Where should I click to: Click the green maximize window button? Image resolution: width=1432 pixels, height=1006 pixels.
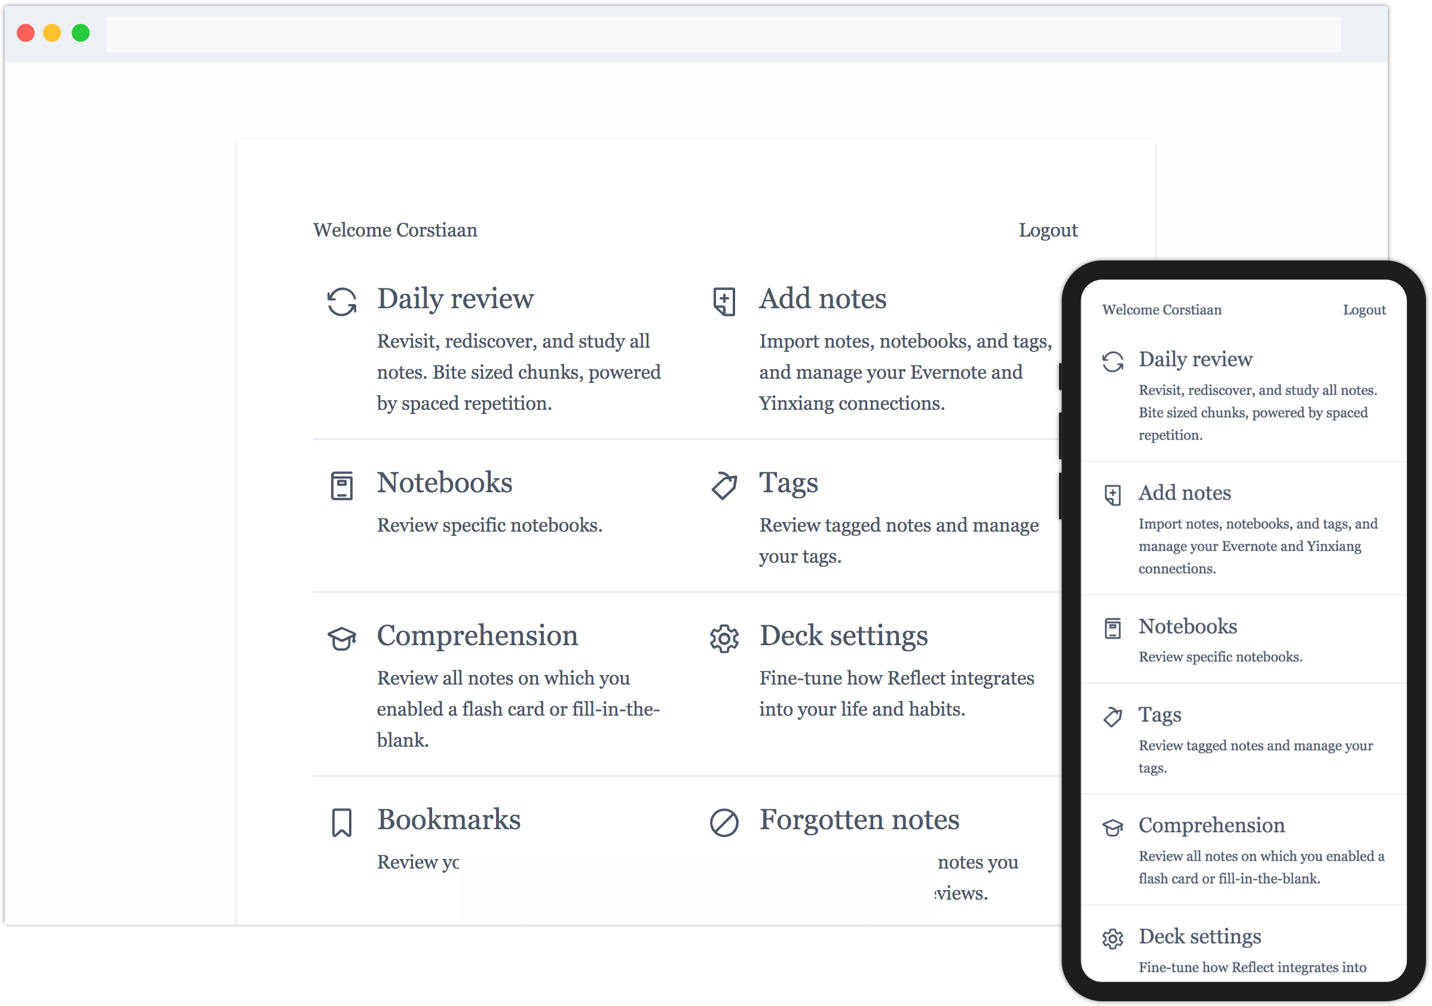pyautogui.click(x=81, y=33)
